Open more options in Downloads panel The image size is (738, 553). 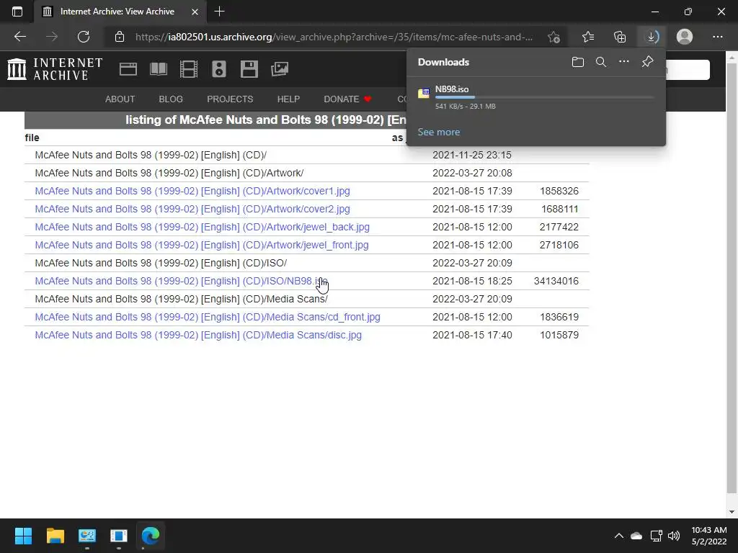click(x=624, y=62)
